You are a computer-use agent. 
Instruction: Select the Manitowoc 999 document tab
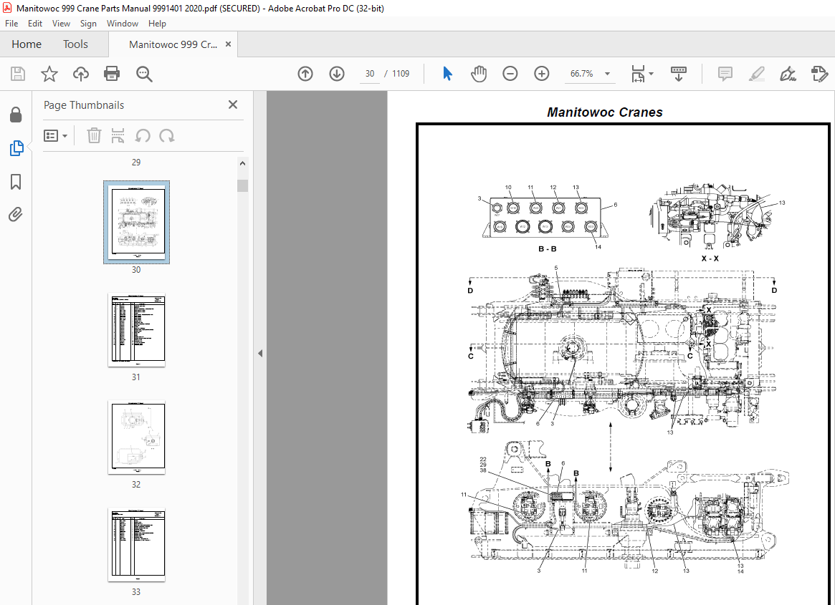click(x=173, y=44)
